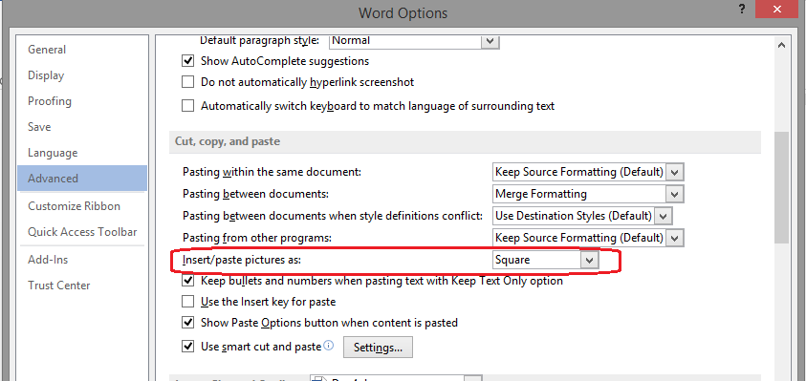Click the Settings... button
806x381 pixels.
tap(378, 348)
